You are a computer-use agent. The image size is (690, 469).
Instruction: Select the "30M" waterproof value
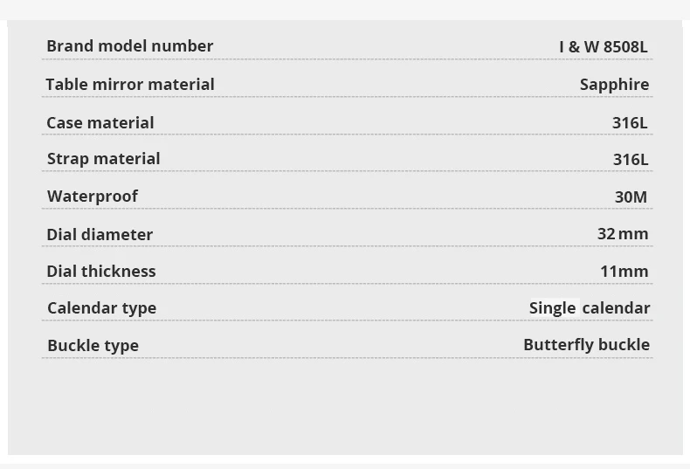click(x=631, y=197)
